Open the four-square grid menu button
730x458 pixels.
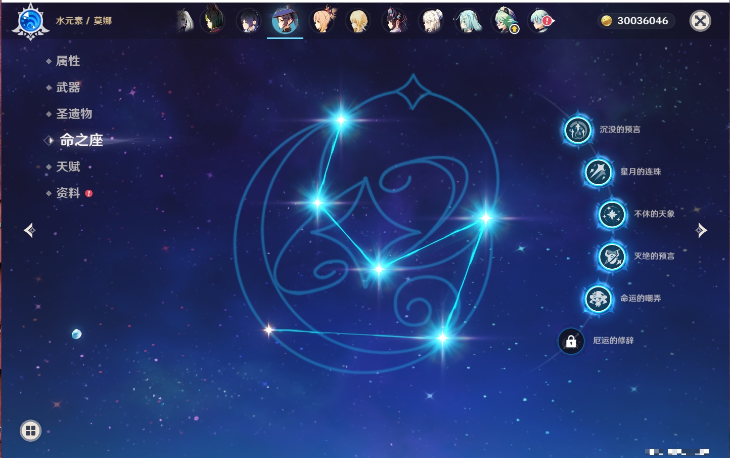pyautogui.click(x=30, y=431)
